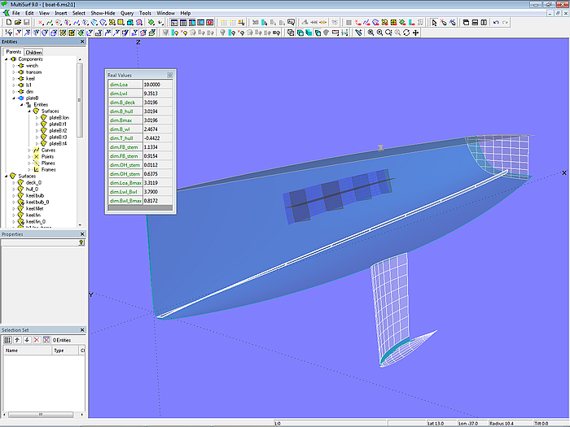Image resolution: width=570 pixels, height=427 pixels.
Task: Click the Name column header in Selection Set
Action: pos(12,351)
